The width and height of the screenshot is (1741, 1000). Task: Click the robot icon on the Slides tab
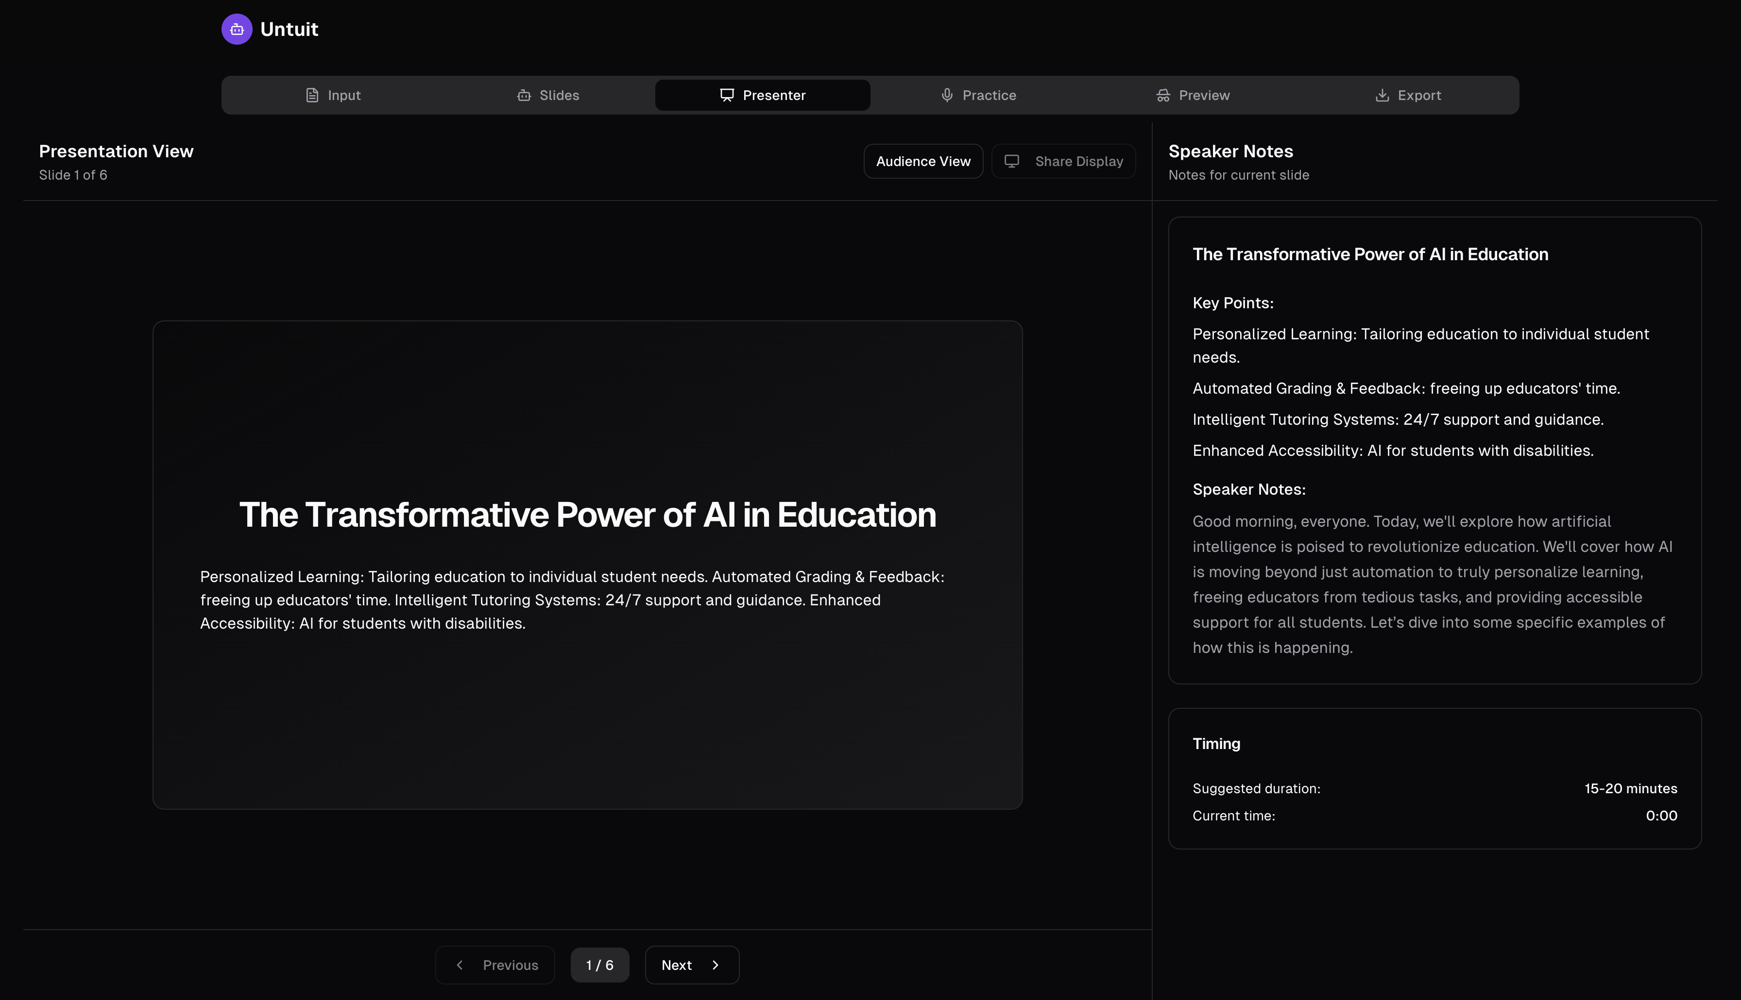524,95
